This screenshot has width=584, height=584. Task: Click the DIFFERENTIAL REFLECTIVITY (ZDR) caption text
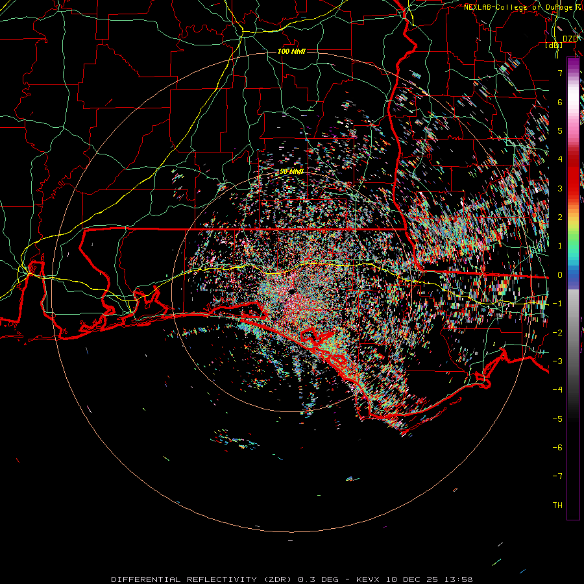pos(202,579)
